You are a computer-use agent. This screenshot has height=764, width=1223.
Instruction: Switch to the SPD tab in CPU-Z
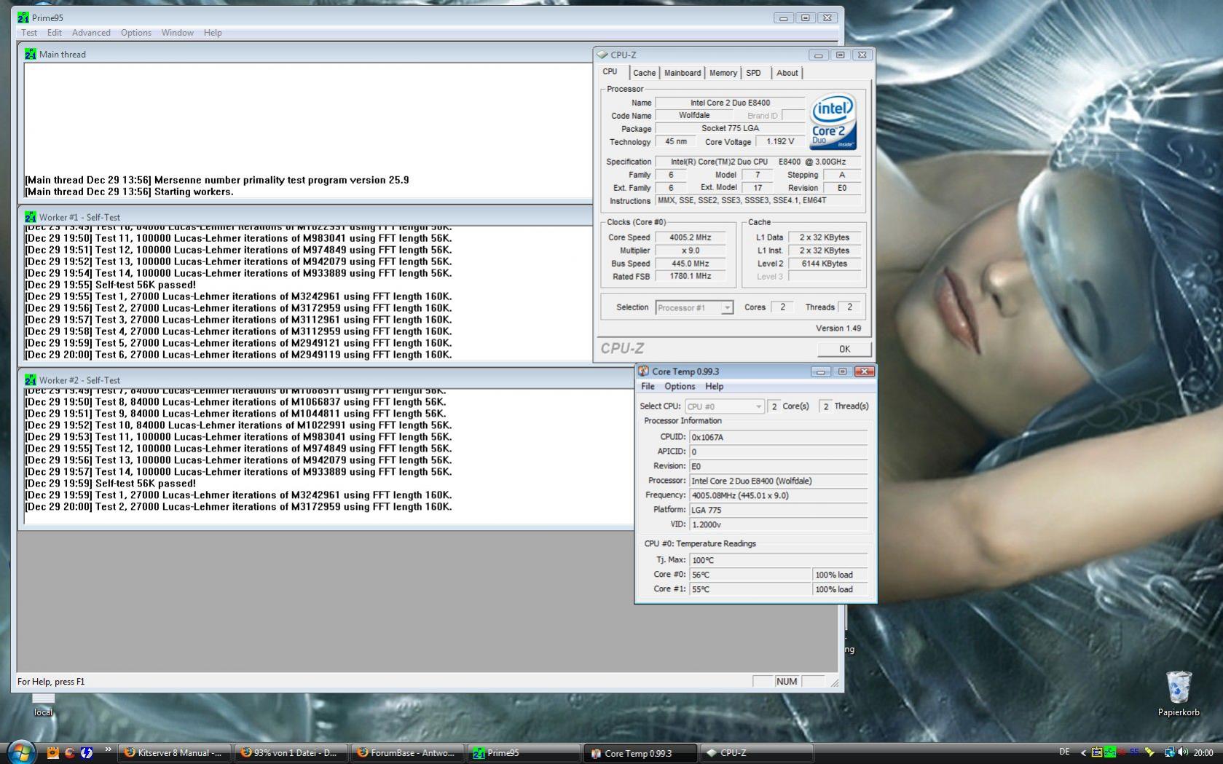753,73
